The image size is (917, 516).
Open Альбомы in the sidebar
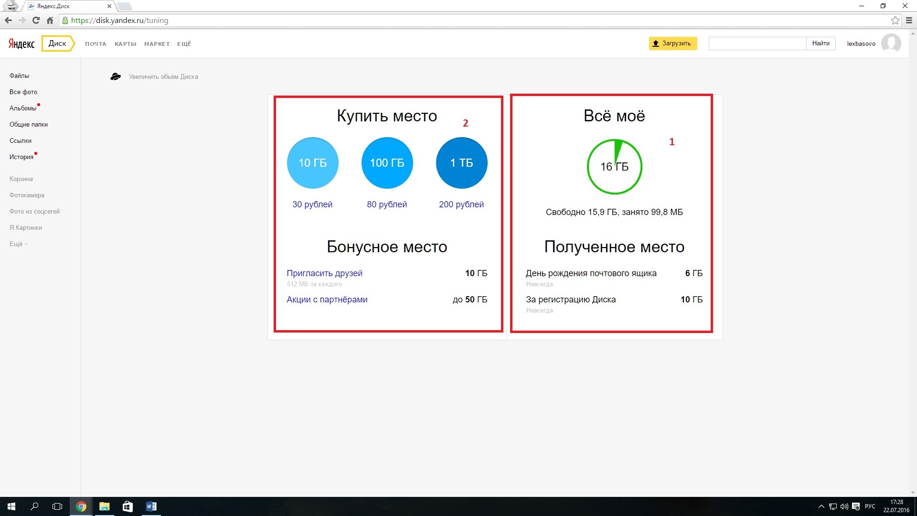pos(23,108)
